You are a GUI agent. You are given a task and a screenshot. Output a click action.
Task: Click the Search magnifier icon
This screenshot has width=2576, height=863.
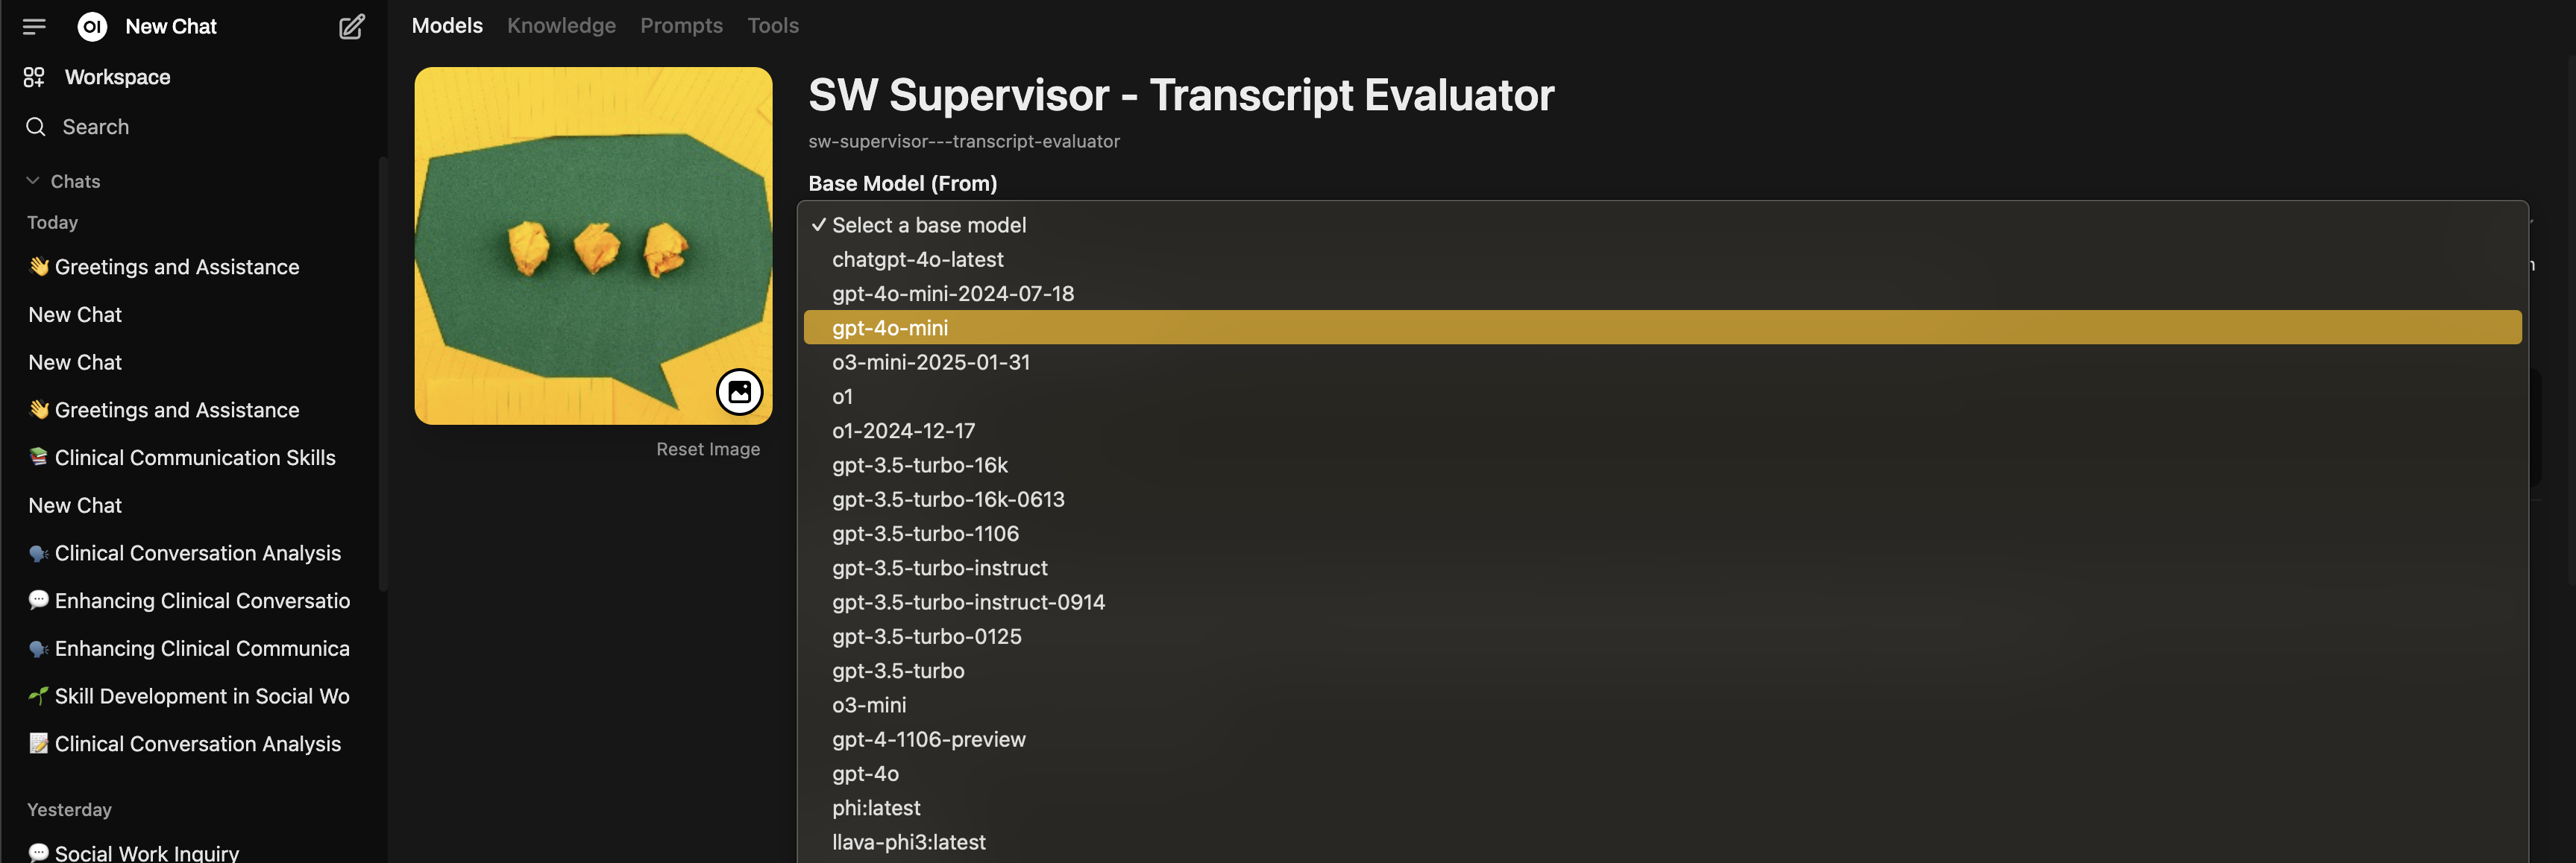pyautogui.click(x=36, y=127)
